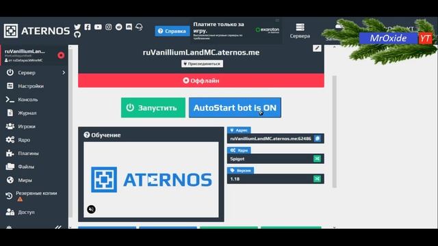This screenshot has height=246, width=438.
Task: Click the 1.18 version field
Action: 275,179
